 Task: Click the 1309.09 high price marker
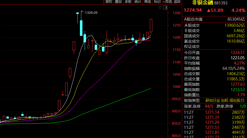[91, 13]
